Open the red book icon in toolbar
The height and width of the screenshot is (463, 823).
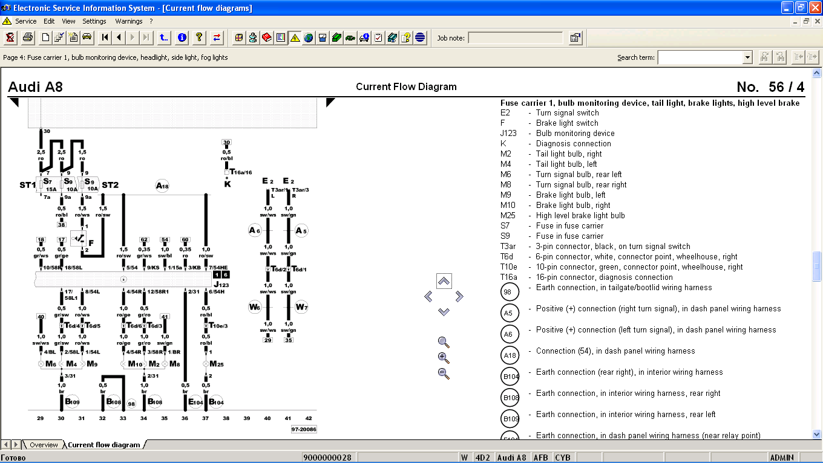point(267,37)
